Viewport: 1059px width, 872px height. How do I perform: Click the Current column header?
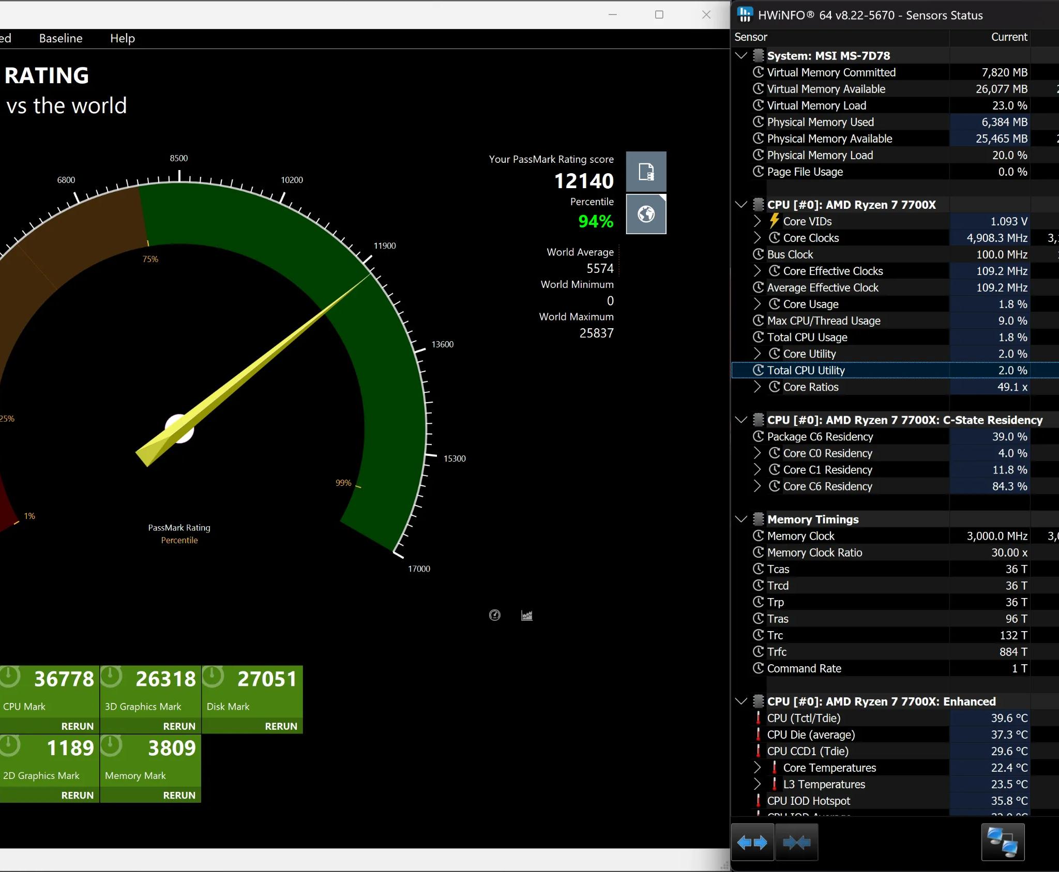1008,37
